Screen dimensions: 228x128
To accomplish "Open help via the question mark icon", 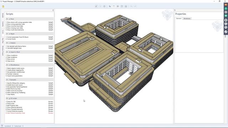I will [x=2, y=126].
